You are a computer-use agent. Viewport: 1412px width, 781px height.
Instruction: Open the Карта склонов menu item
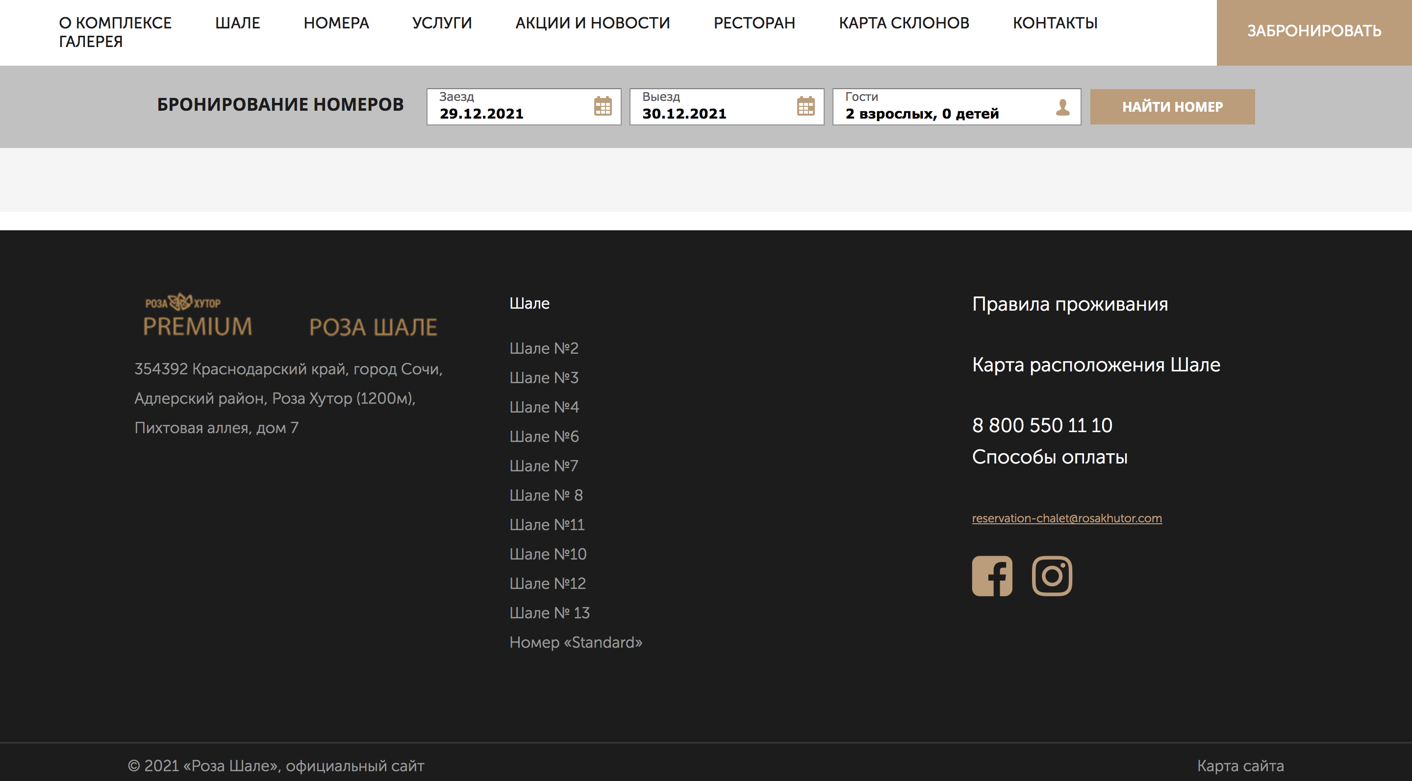click(903, 23)
